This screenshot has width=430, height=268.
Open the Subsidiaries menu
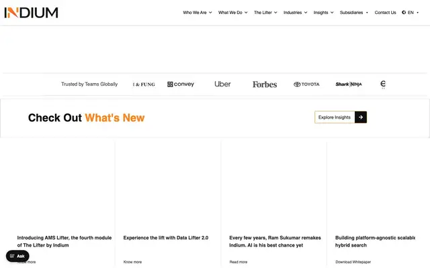(351, 13)
